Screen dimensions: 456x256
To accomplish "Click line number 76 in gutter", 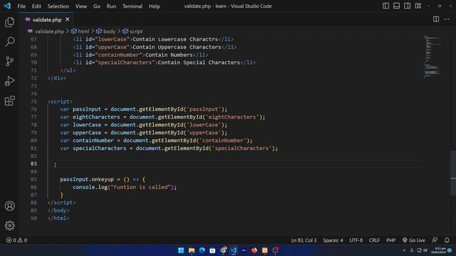I will point(33,109).
